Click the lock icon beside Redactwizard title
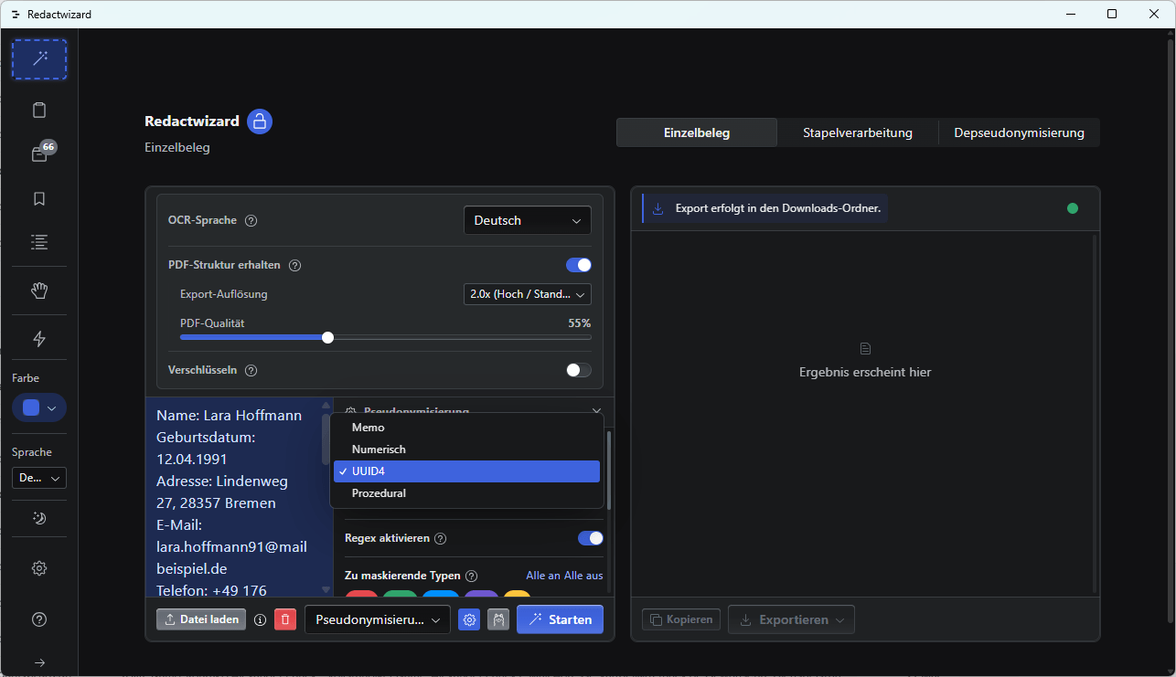1176x677 pixels. (260, 122)
